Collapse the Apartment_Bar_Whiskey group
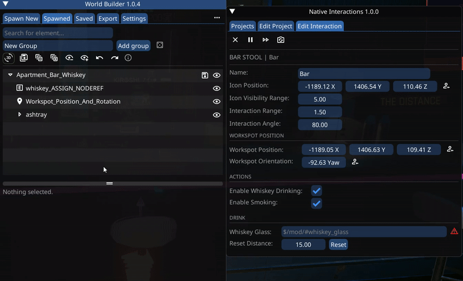This screenshot has width=463, height=281. click(x=10, y=75)
